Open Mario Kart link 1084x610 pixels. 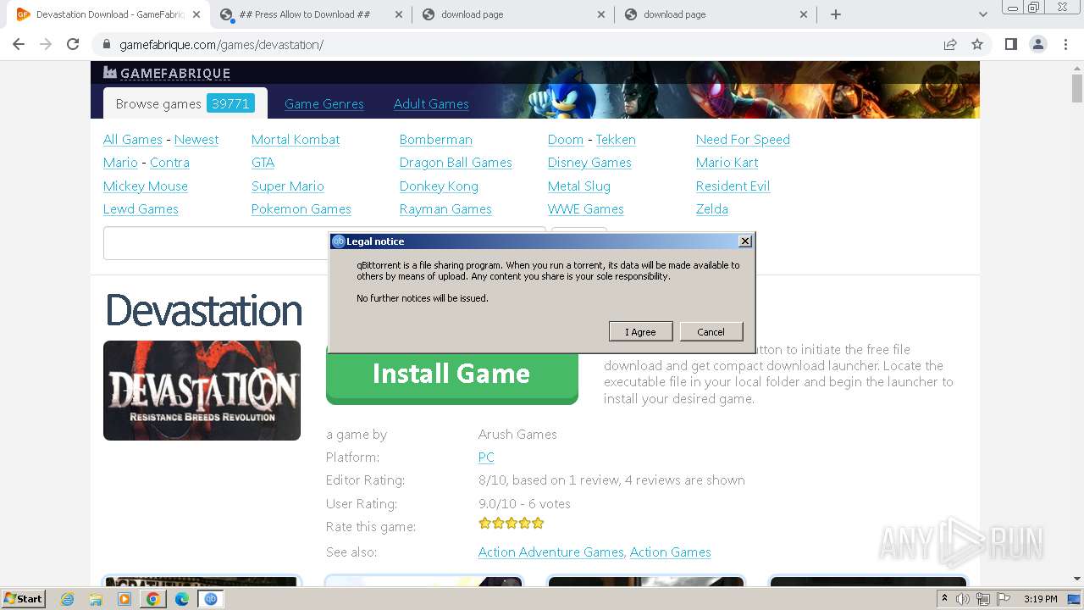727,163
